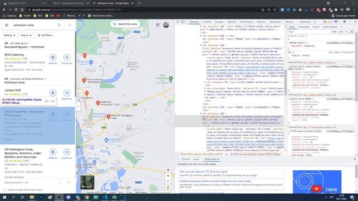
Task: Toggle the DevTools device toolbar icon
Action: pos(183,22)
